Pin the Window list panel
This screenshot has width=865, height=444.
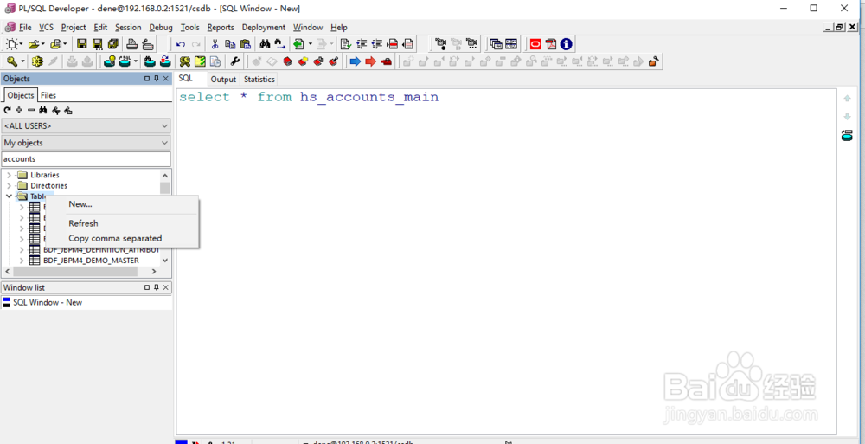tap(156, 287)
